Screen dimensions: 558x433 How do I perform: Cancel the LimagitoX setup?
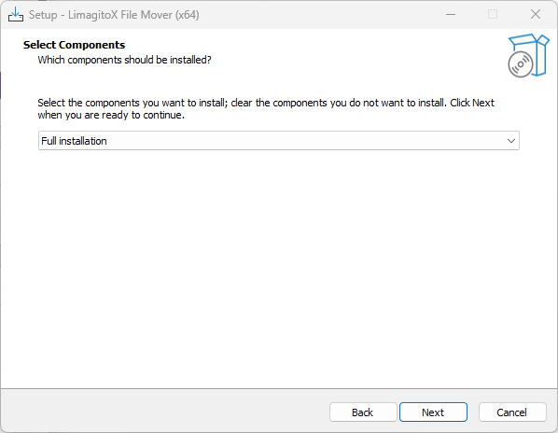coord(512,412)
